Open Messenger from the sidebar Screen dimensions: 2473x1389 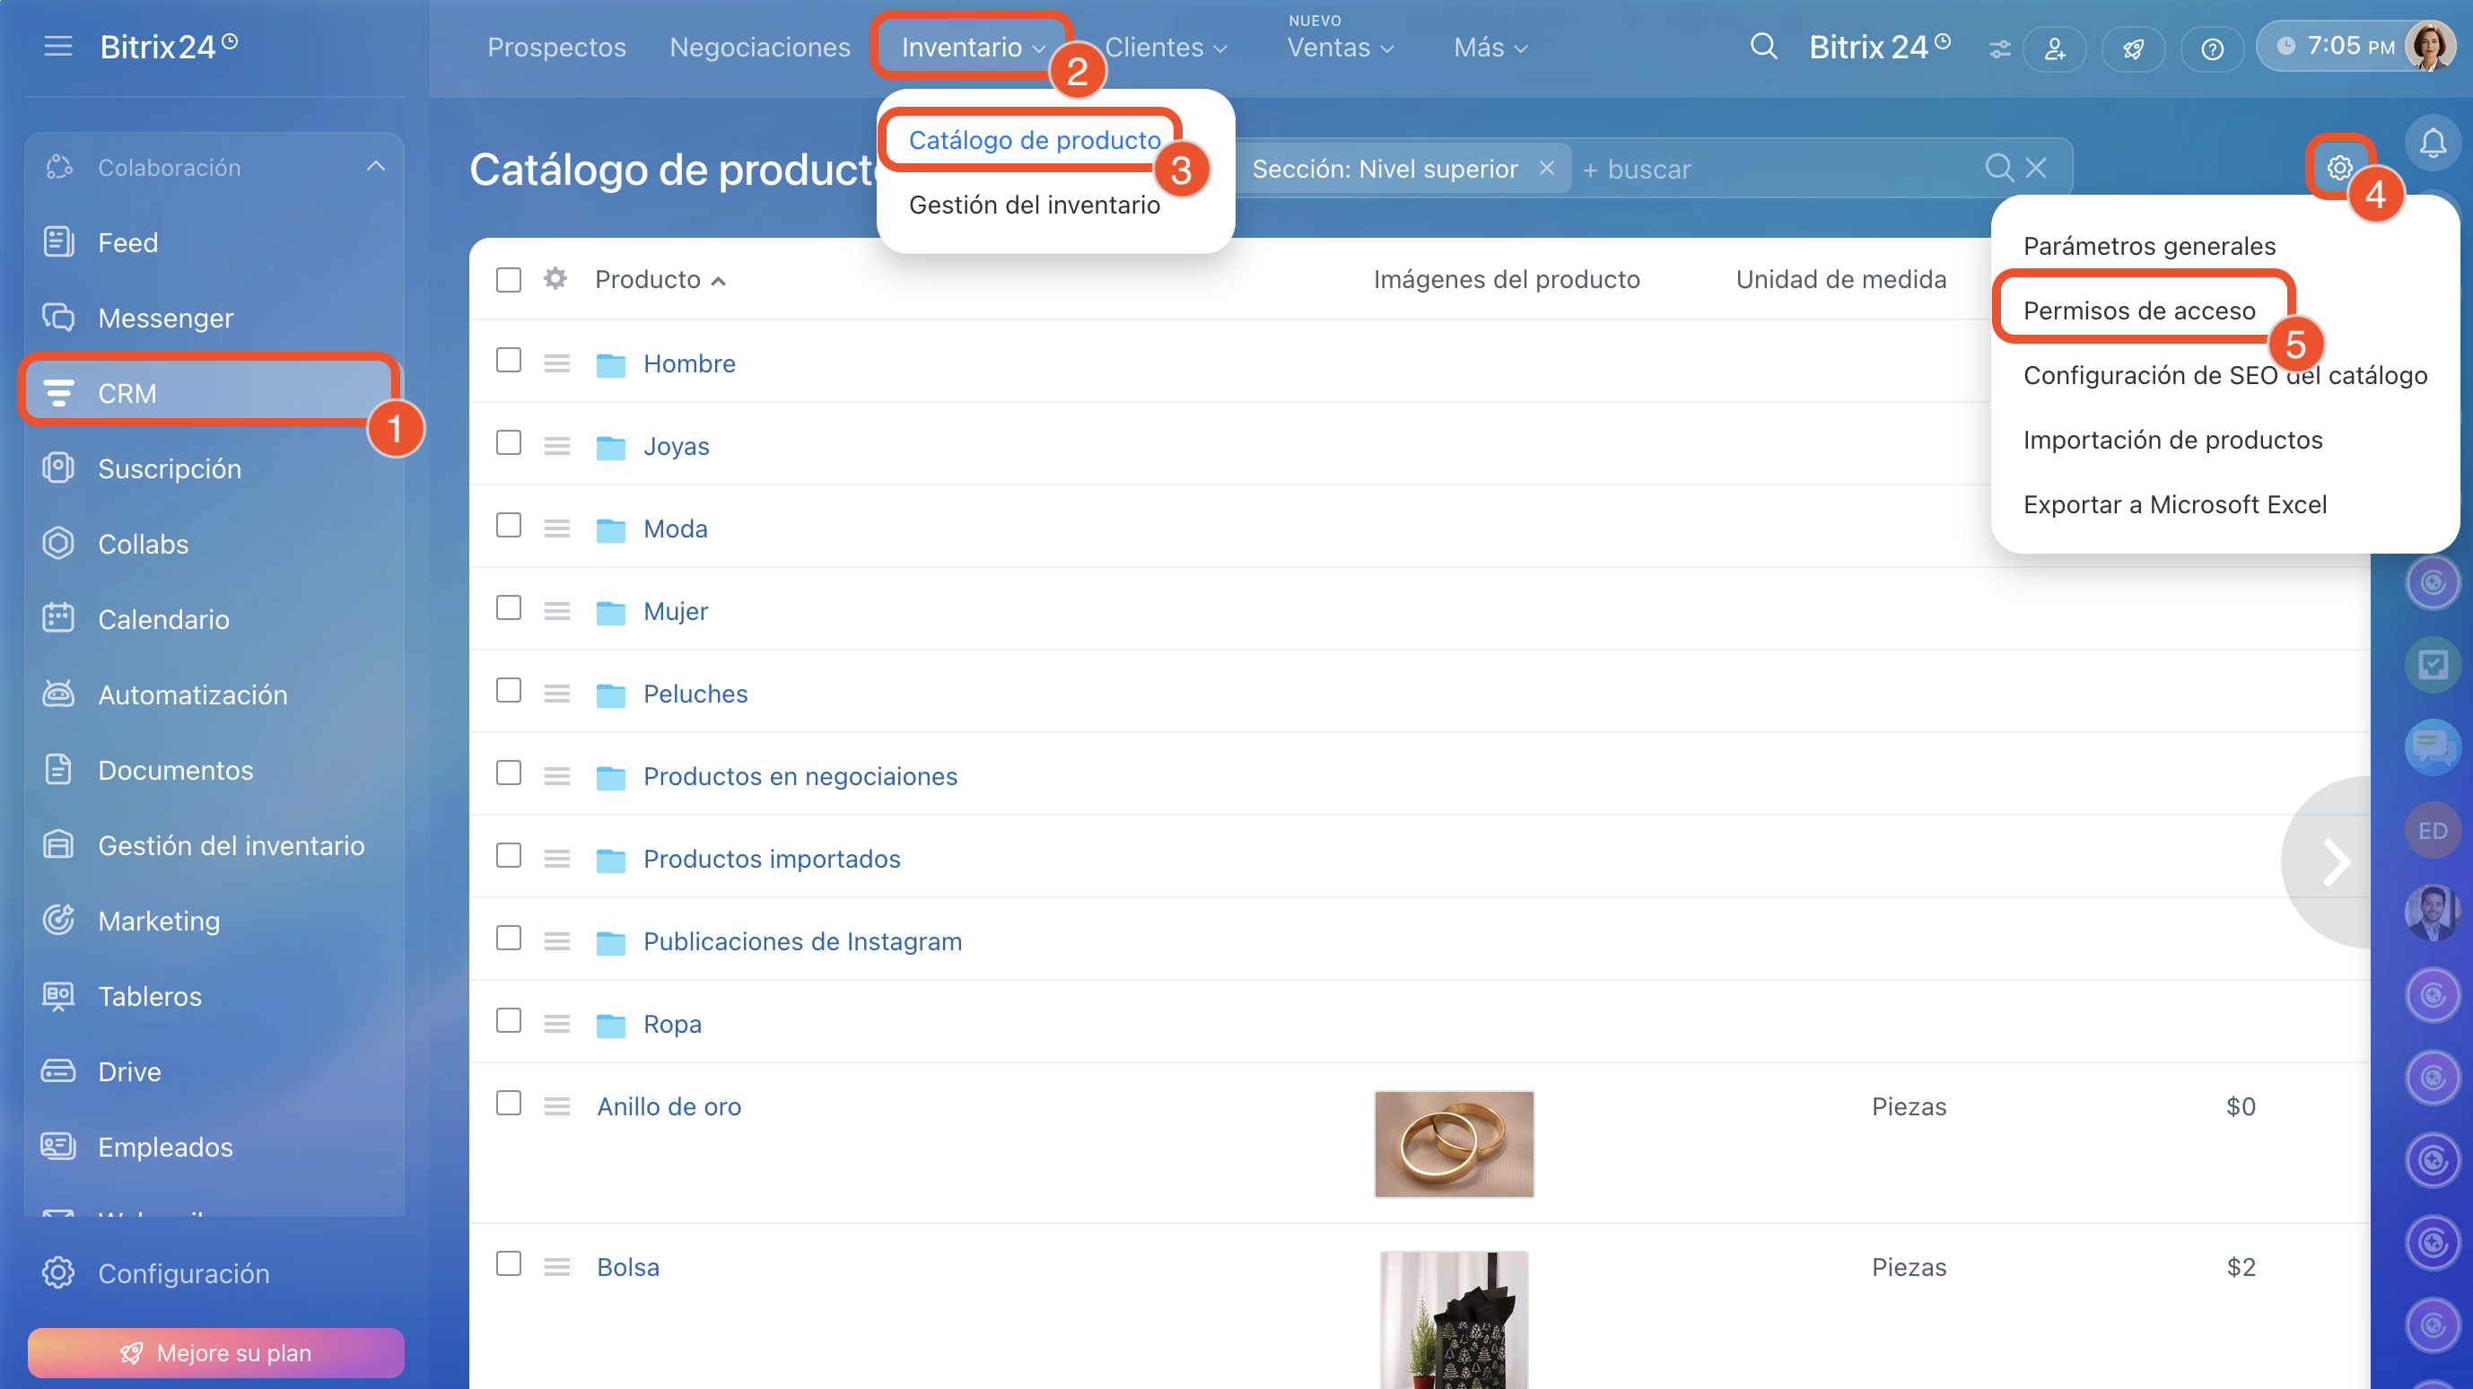click(x=165, y=318)
